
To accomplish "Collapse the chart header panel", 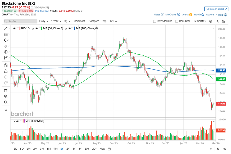I will coord(218,21).
